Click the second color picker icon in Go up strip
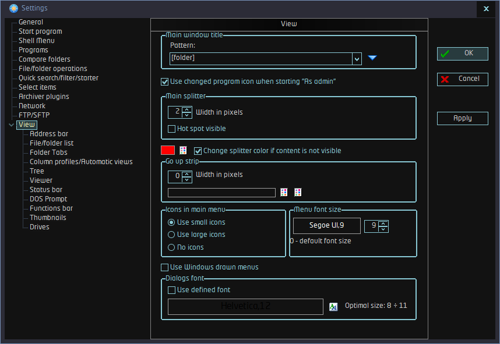This screenshot has height=344, width=500. coord(298,193)
